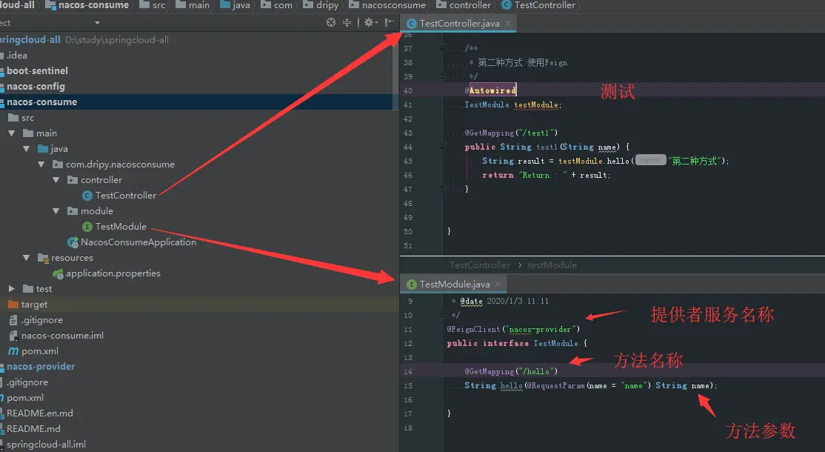Image resolution: width=825 pixels, height=452 pixels.
Task: Click nacosconsume breadcrumb in navigation bar
Action: point(387,5)
